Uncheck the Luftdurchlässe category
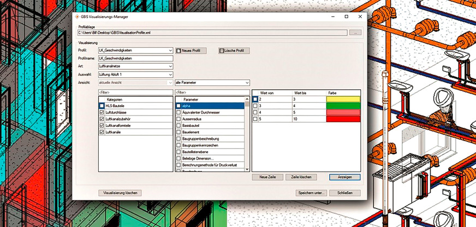The width and height of the screenshot is (476, 227). pyautogui.click(x=102, y=112)
